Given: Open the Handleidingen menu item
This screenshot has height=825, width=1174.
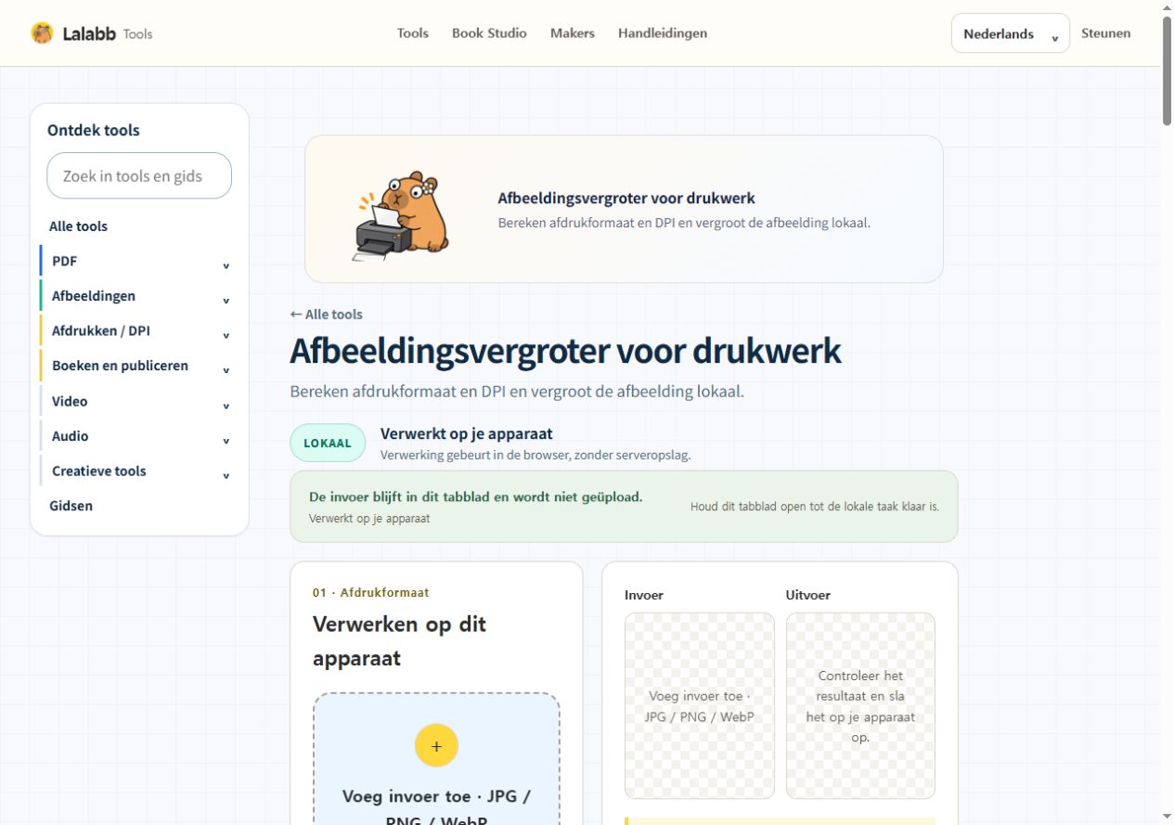Looking at the screenshot, I should coord(663,33).
